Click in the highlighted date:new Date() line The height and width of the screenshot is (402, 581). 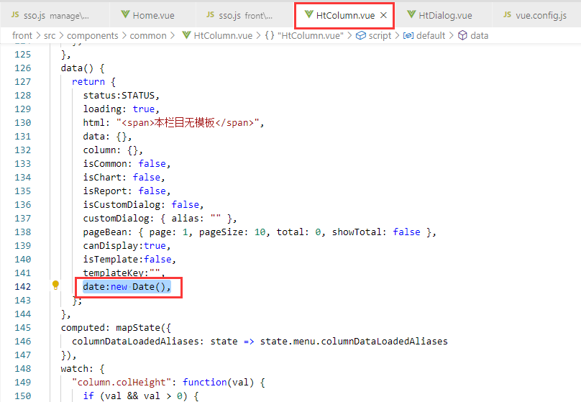[127, 287]
